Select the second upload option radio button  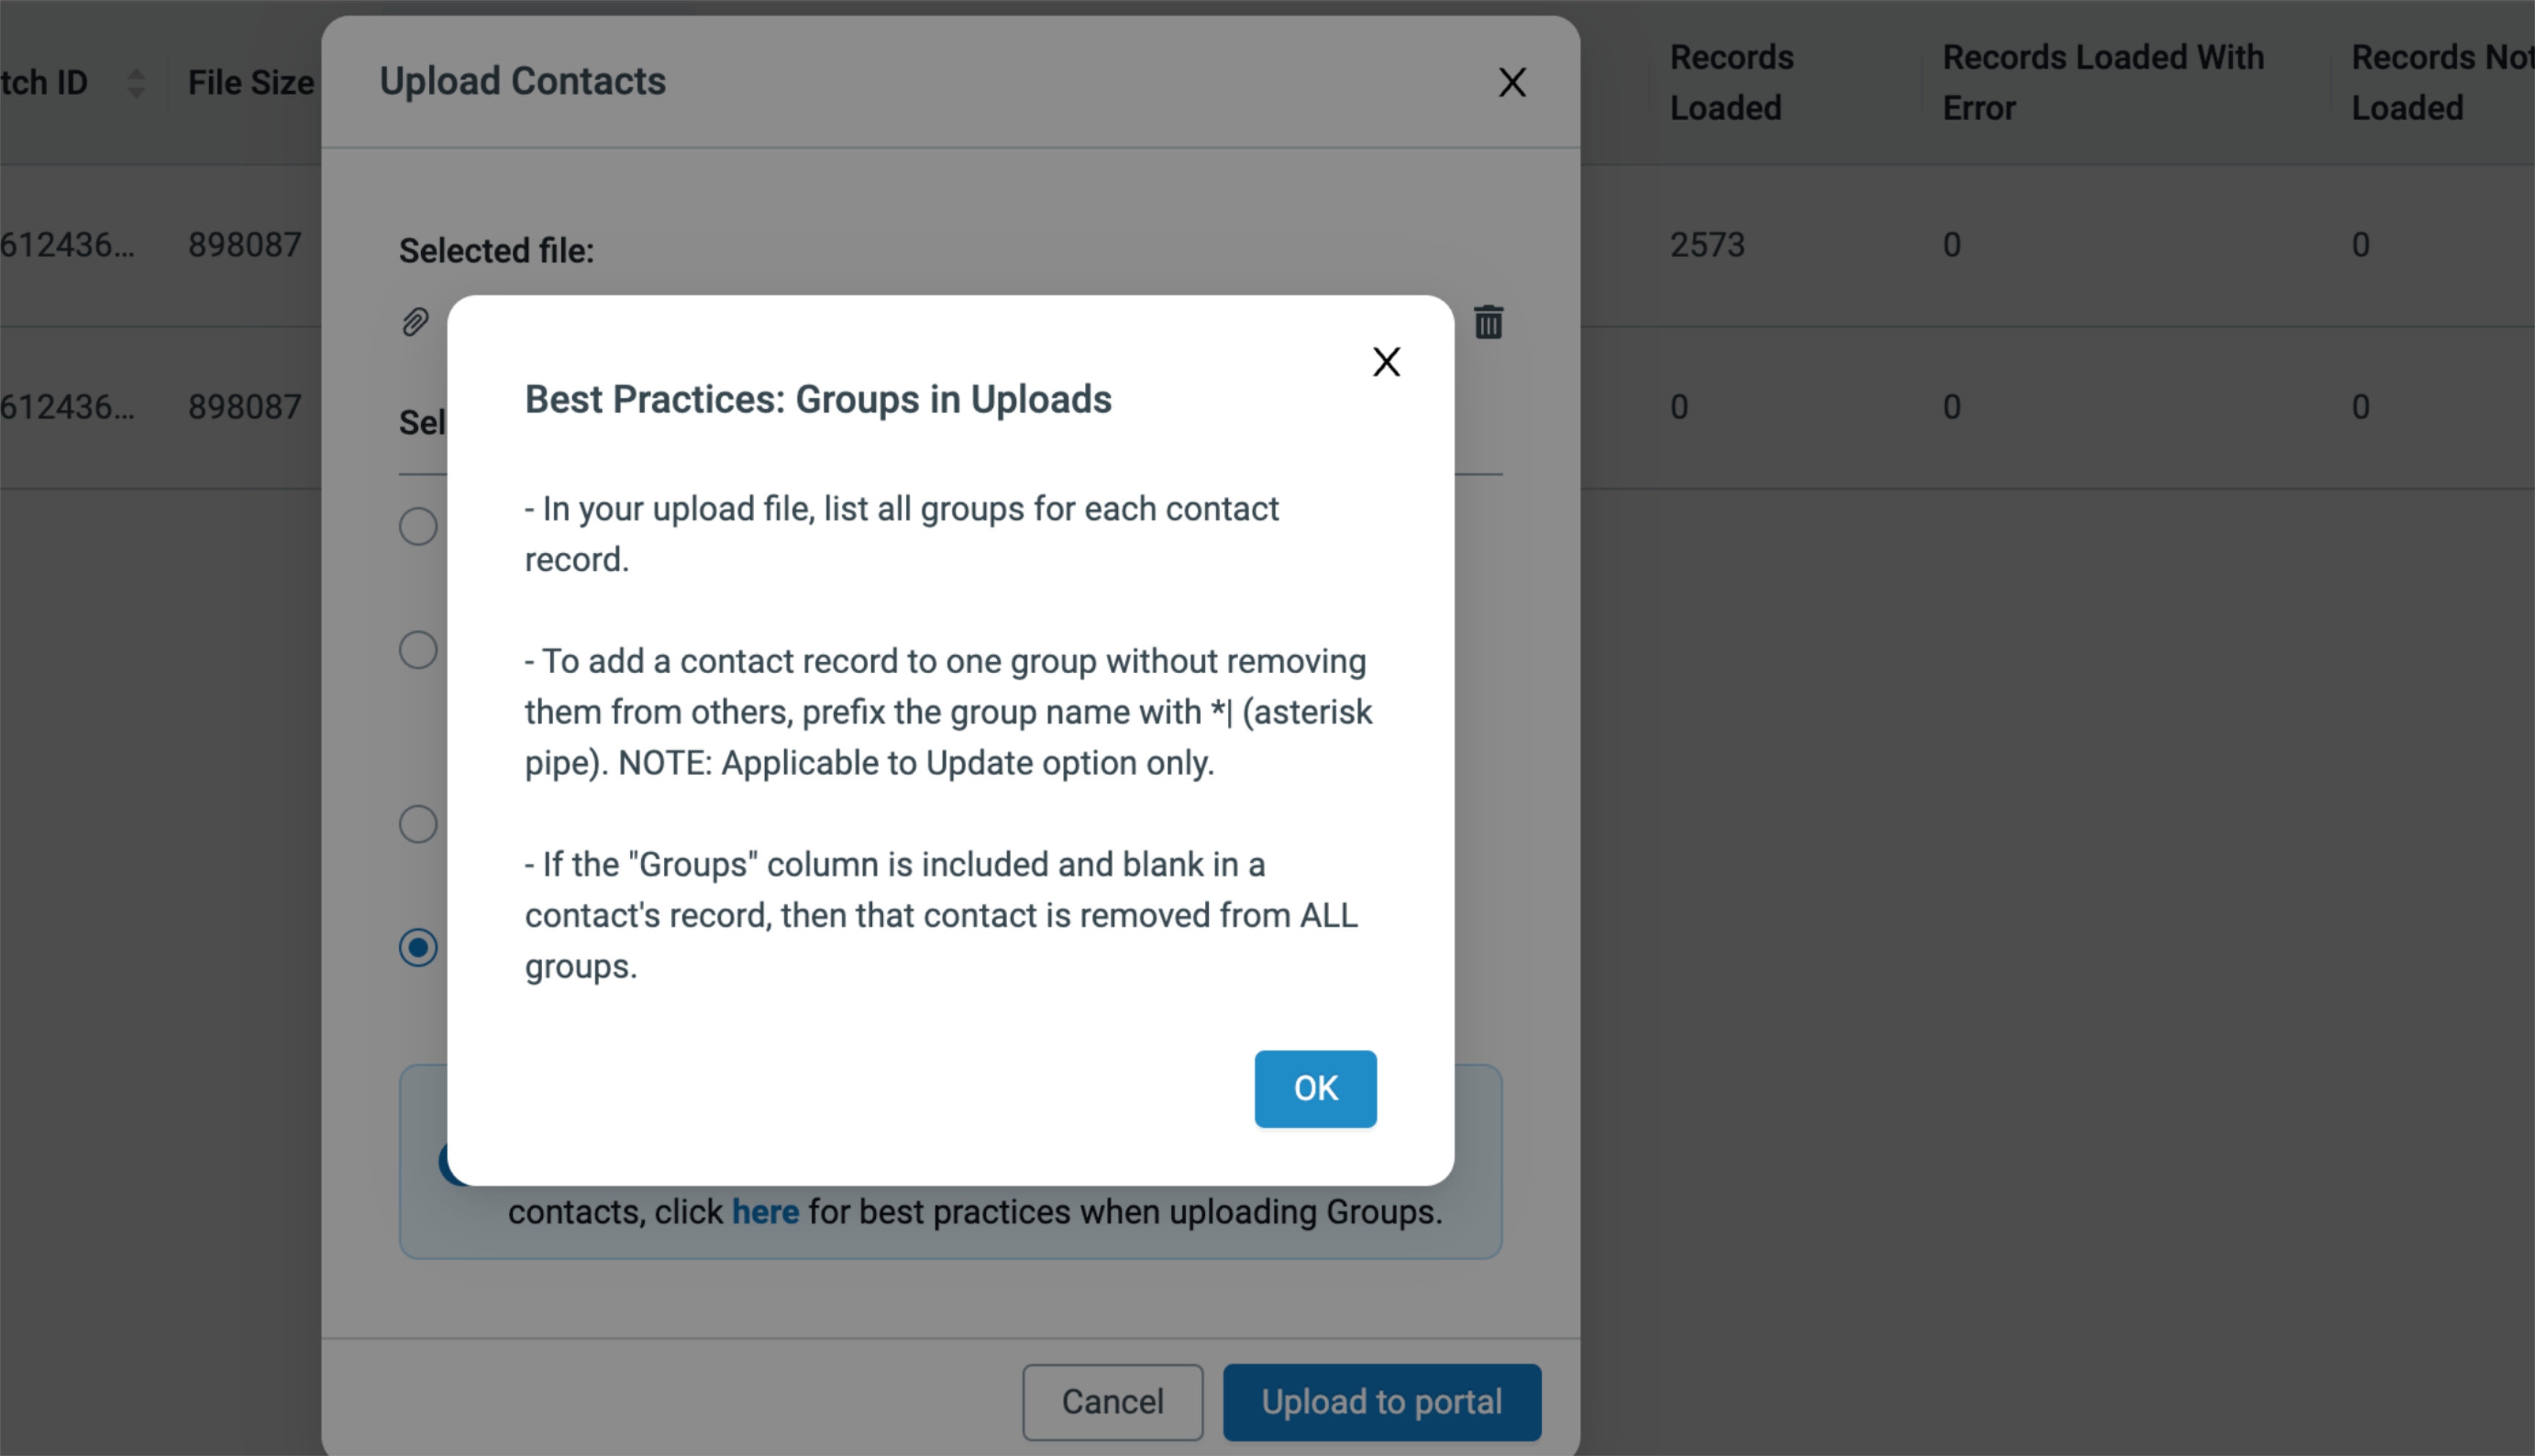tap(417, 650)
